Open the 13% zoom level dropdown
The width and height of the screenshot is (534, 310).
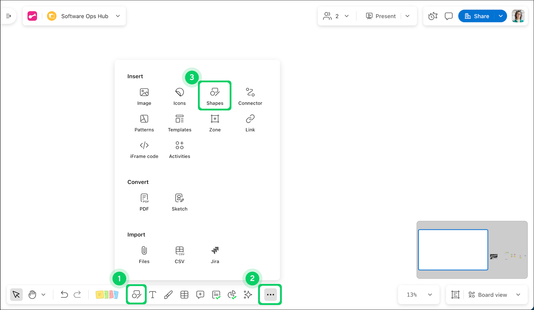tap(430, 295)
